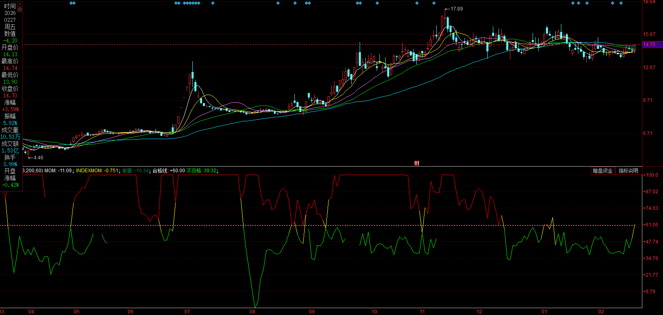Click the down arrow after INDEXMOM value
This screenshot has height=315, width=663.
pos(120,171)
